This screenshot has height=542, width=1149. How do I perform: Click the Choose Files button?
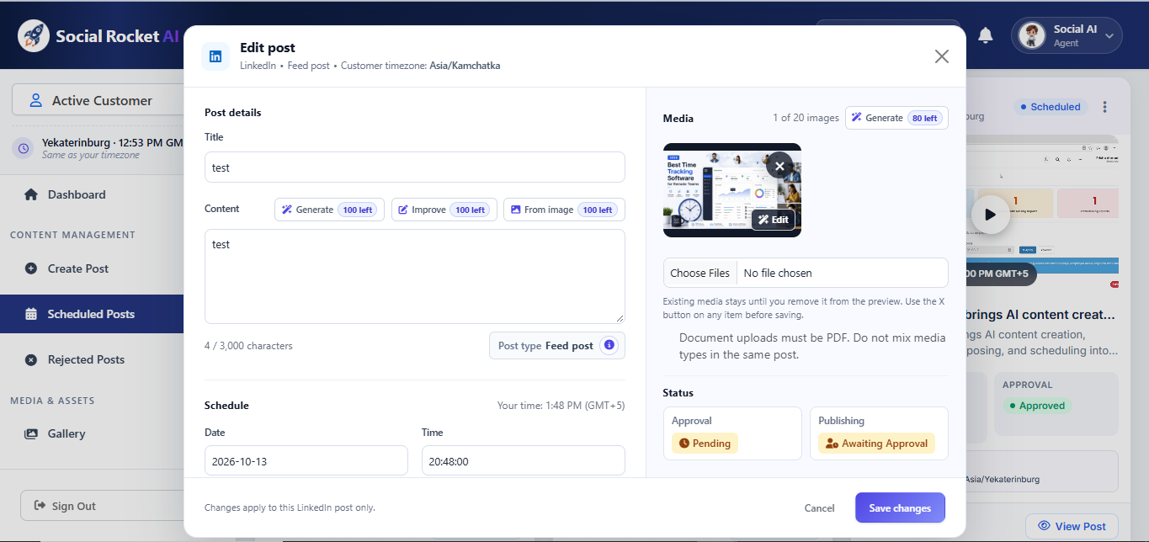pyautogui.click(x=700, y=273)
